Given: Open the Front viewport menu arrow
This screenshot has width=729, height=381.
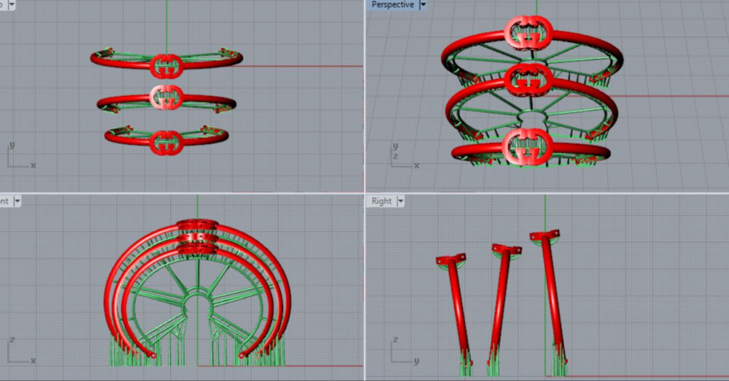Looking at the screenshot, I should (17, 201).
